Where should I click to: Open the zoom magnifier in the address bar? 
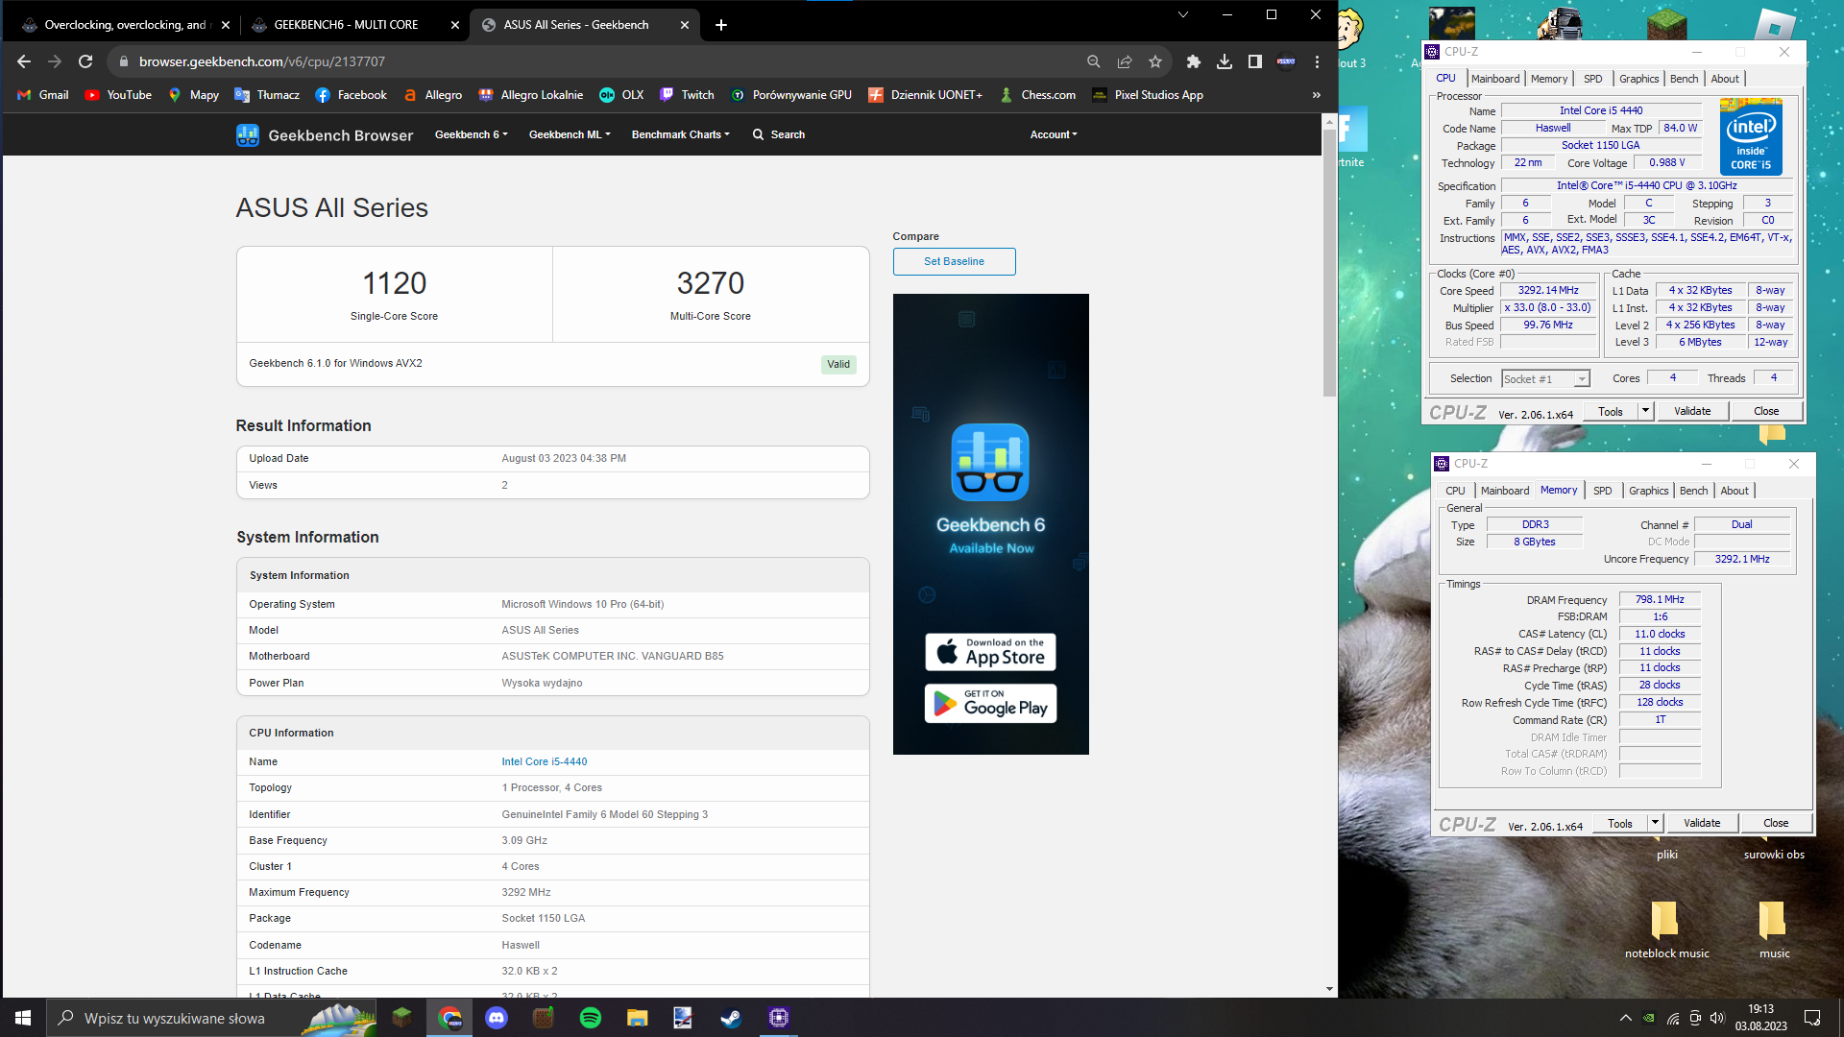click(1093, 61)
